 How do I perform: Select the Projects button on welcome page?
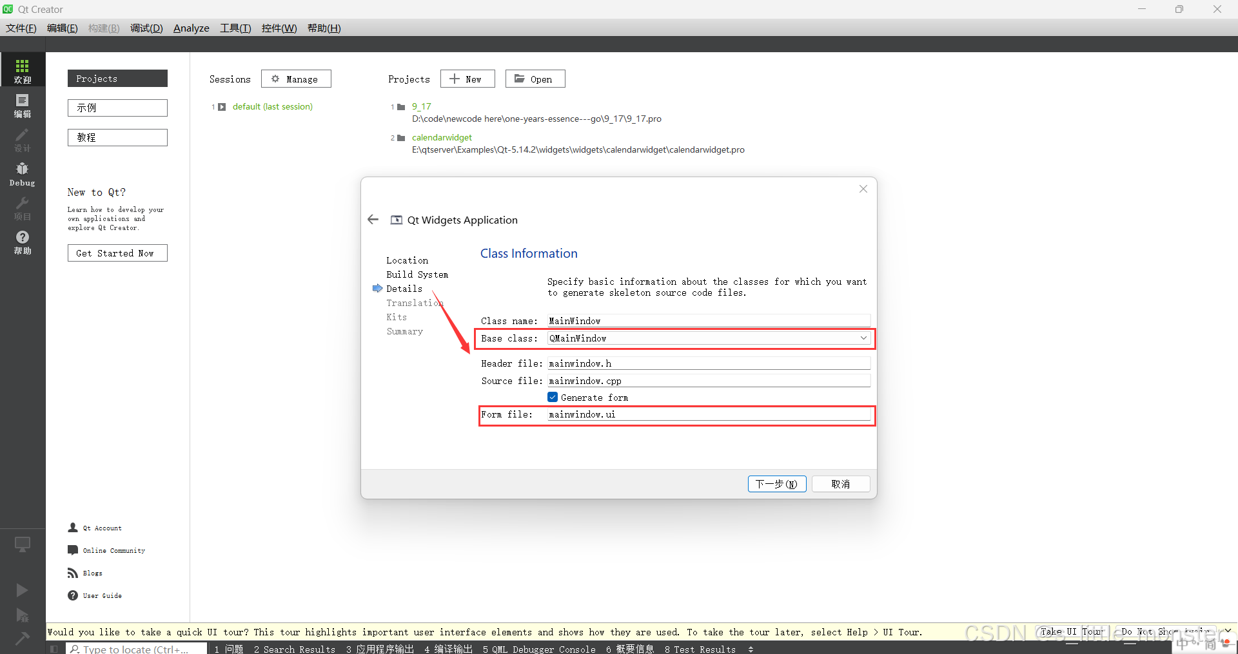coord(117,79)
